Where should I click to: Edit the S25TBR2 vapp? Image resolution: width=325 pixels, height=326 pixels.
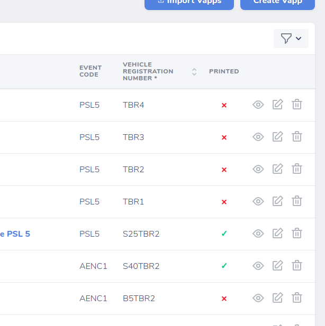pyautogui.click(x=278, y=234)
